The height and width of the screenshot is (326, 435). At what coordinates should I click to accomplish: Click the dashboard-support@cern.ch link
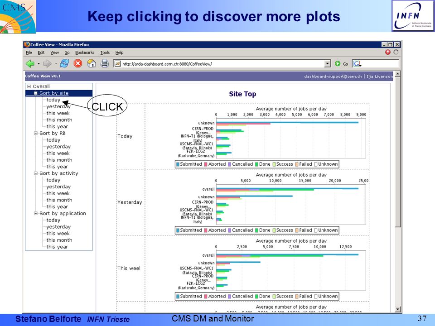[333, 76]
